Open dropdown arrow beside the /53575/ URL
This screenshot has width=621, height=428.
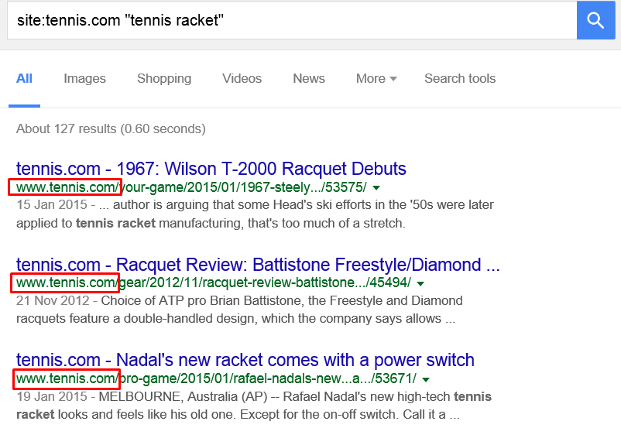[x=376, y=188]
